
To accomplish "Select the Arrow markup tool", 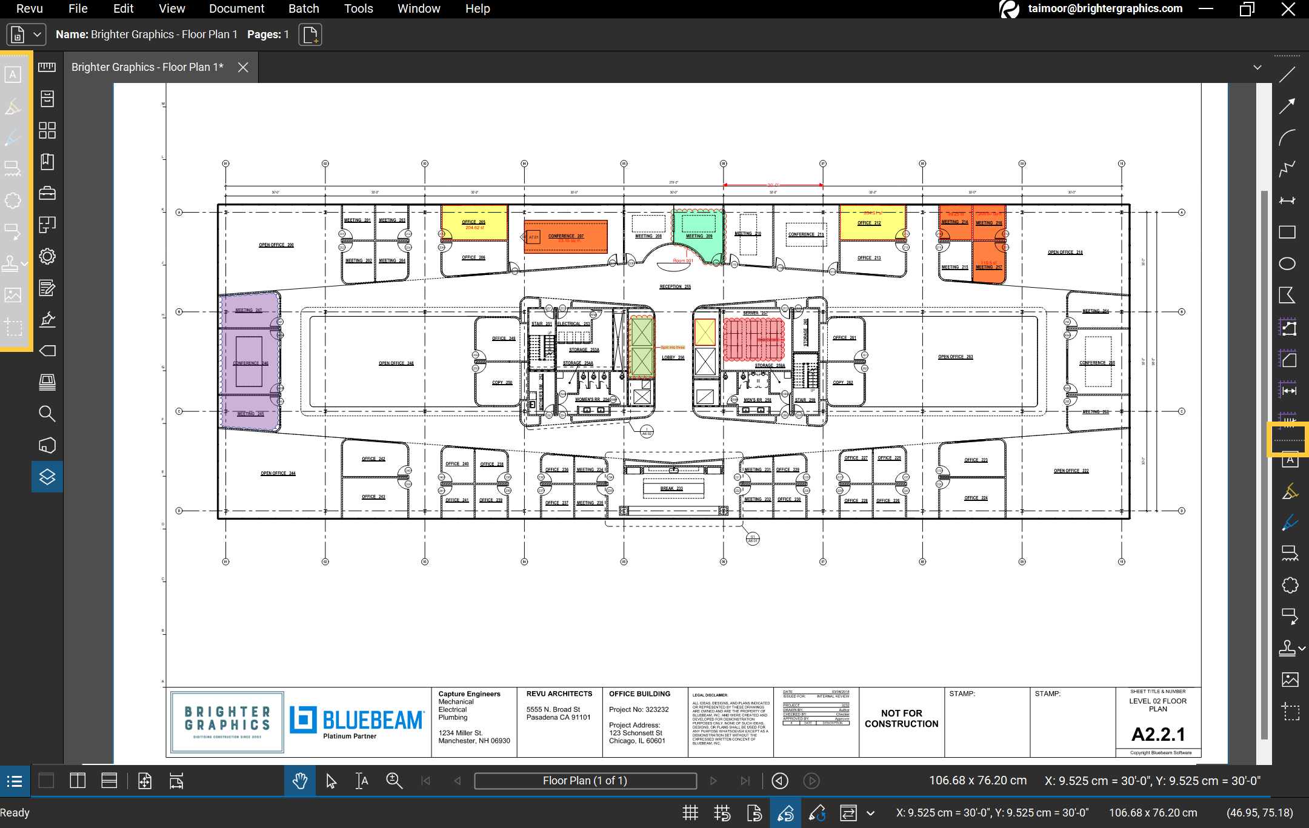I will [1287, 106].
